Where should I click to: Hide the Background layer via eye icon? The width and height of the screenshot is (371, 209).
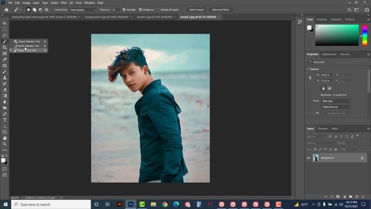308,158
